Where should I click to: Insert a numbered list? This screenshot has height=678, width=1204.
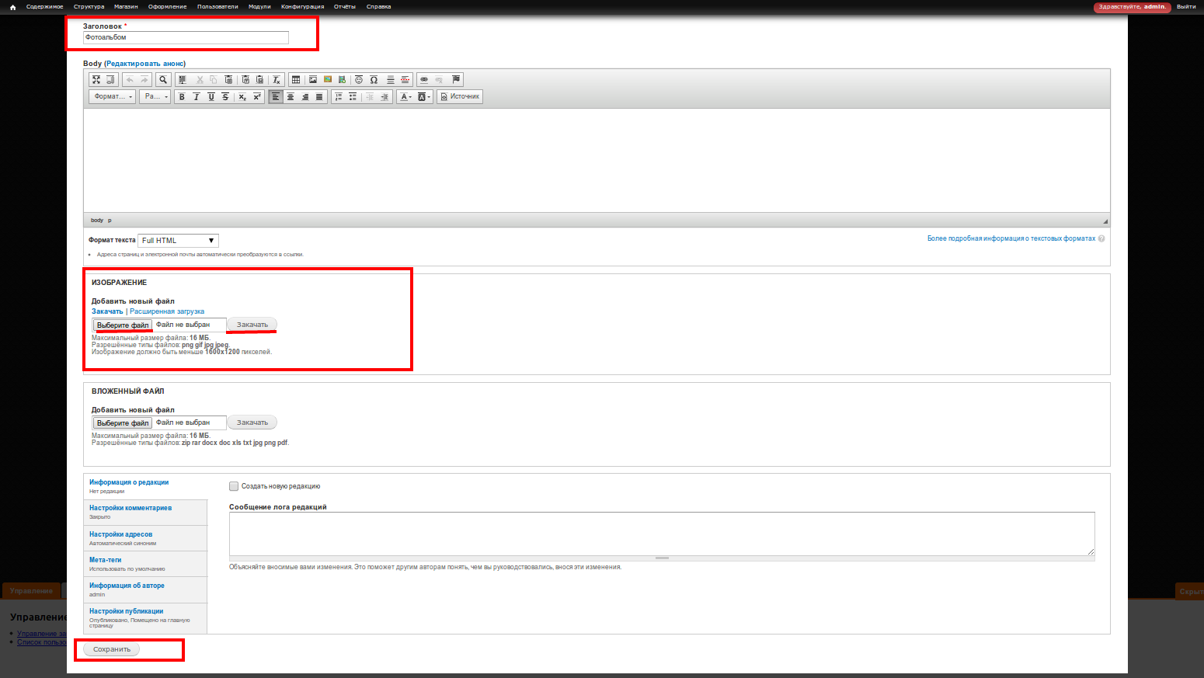(x=339, y=97)
